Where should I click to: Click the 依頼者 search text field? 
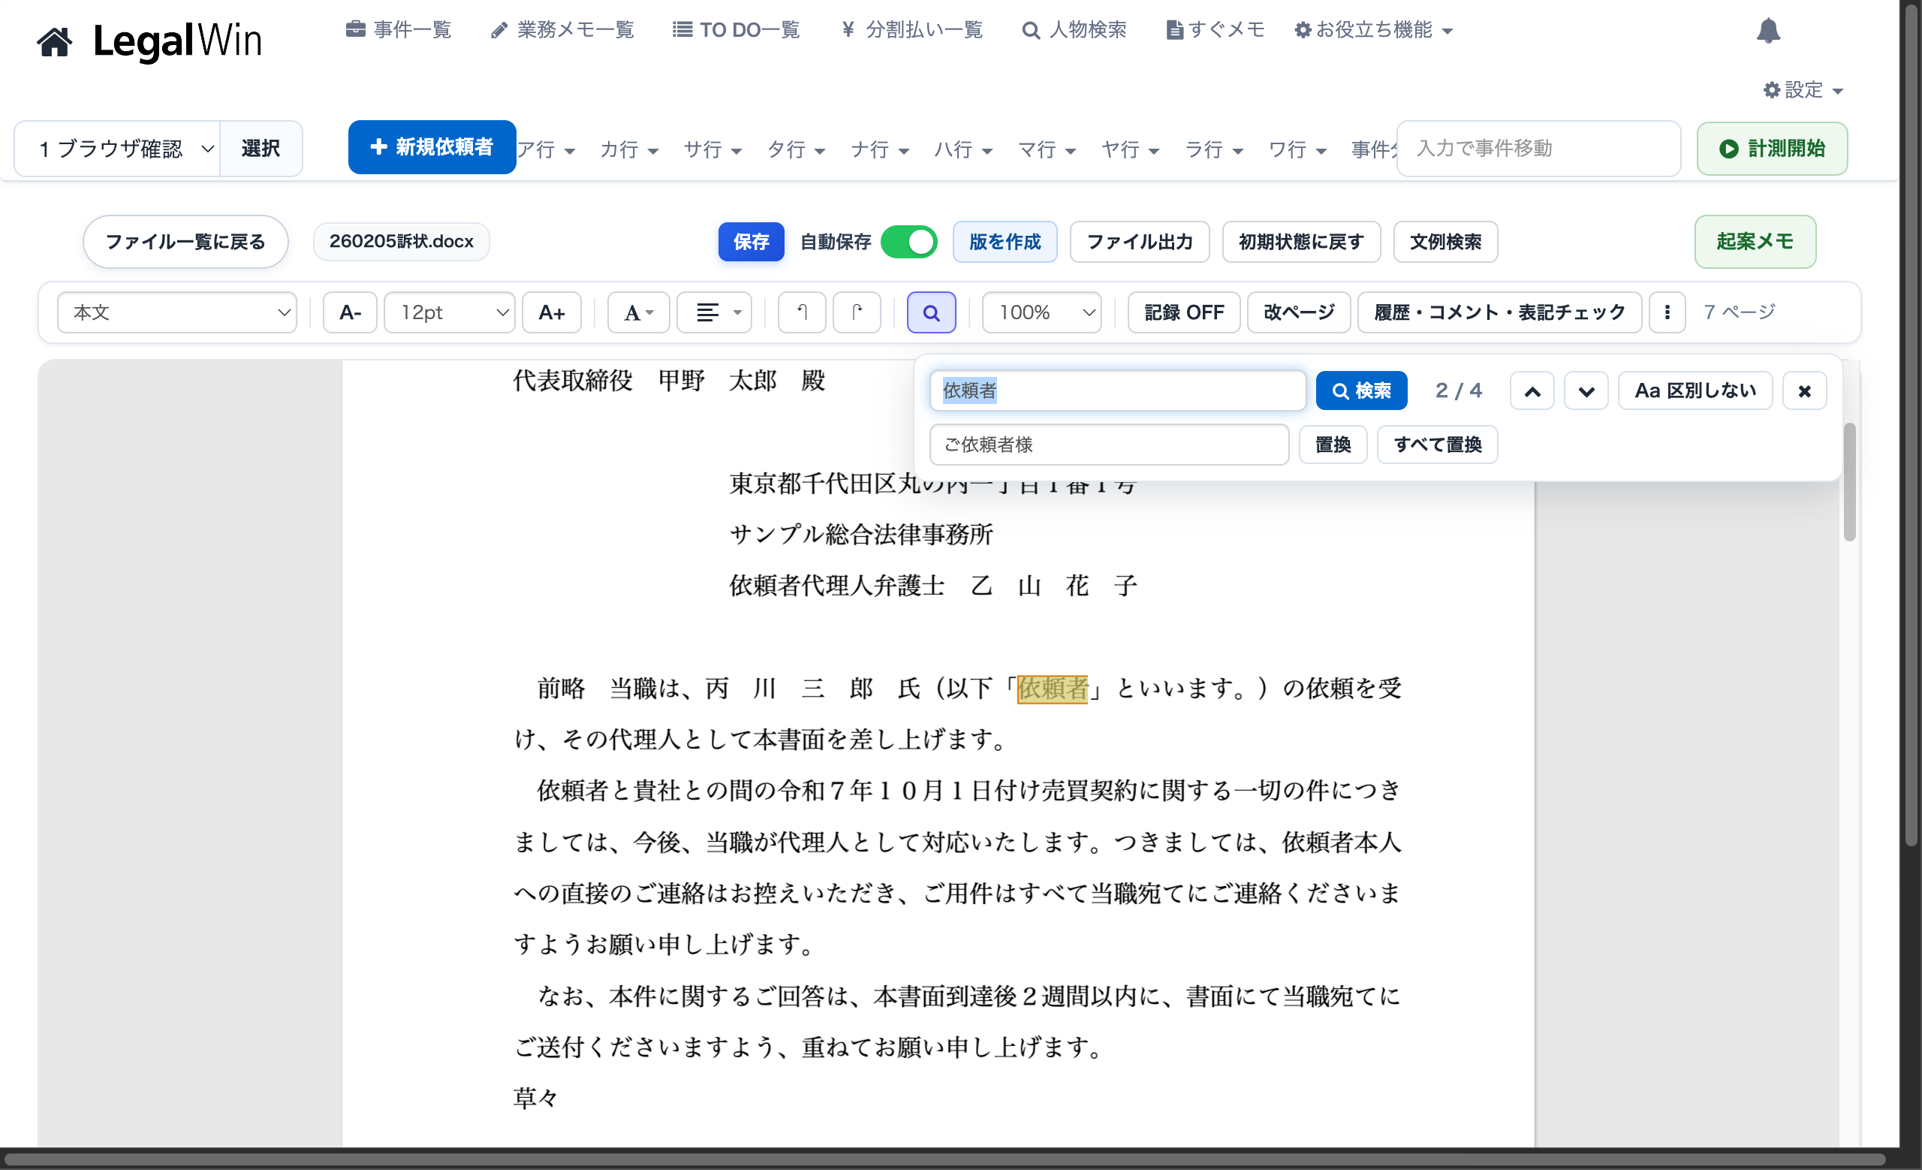1117,391
